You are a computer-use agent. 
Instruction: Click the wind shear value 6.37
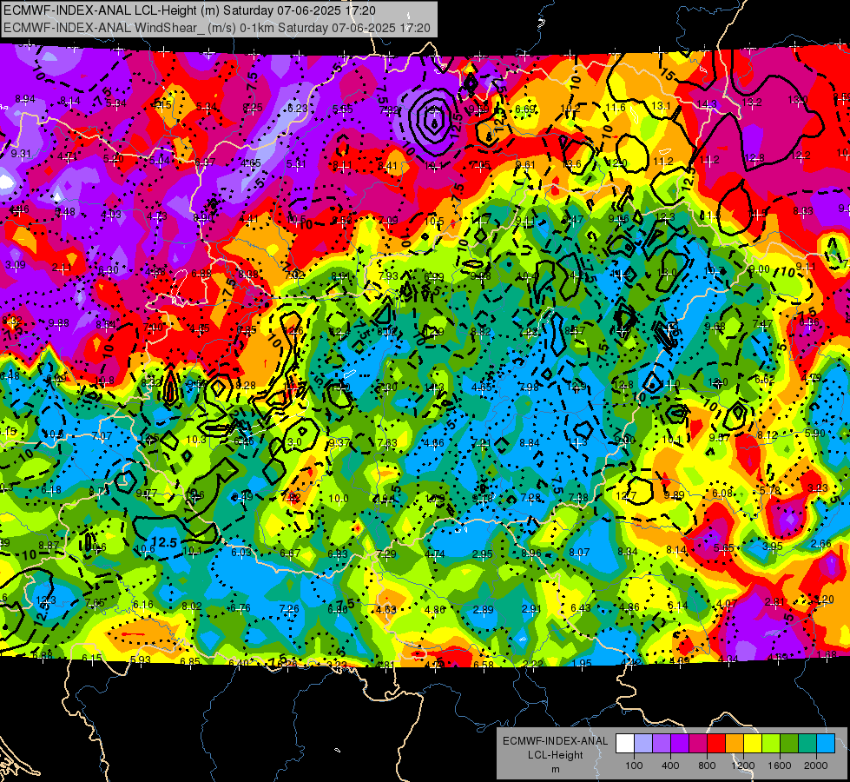pyautogui.click(x=205, y=162)
